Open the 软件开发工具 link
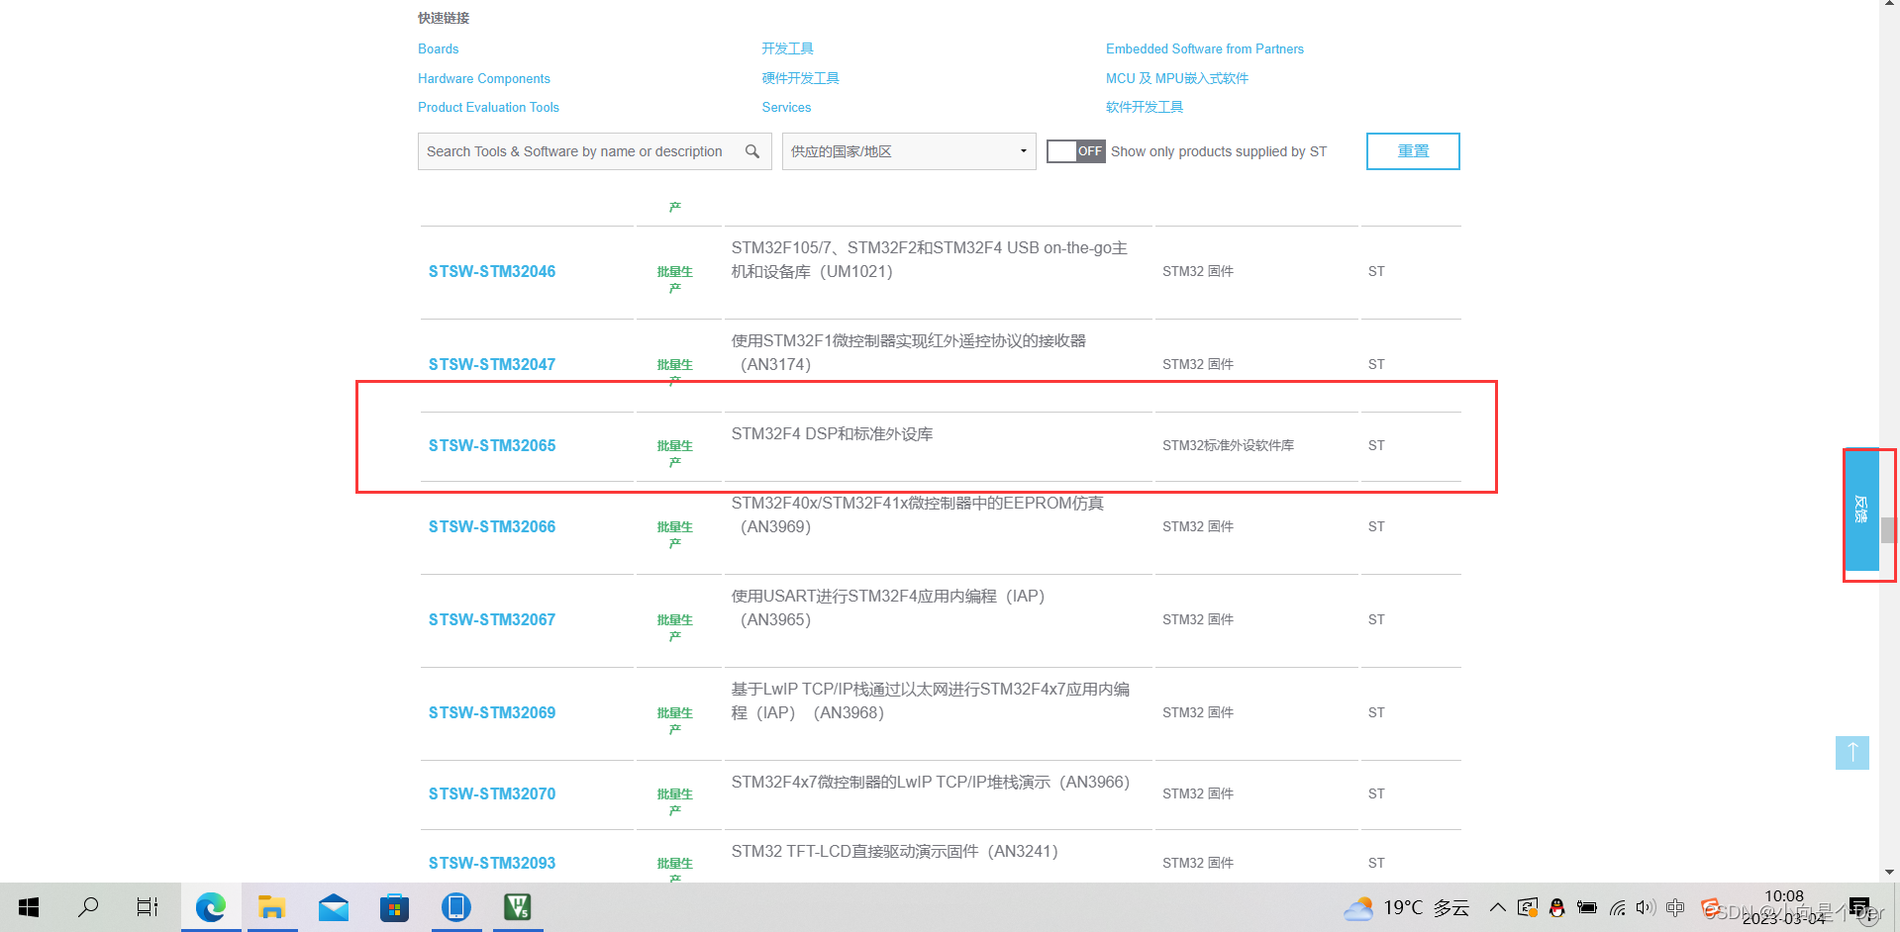Screen dimensions: 1900x932 click(1145, 107)
